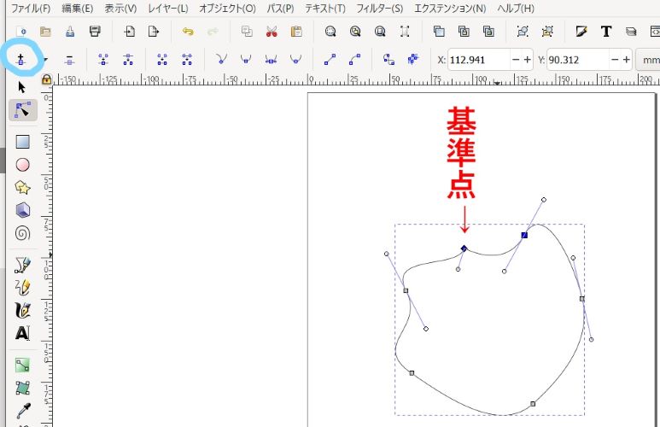
Task: Make selected nodes cusp (corner)
Action: tap(221, 60)
